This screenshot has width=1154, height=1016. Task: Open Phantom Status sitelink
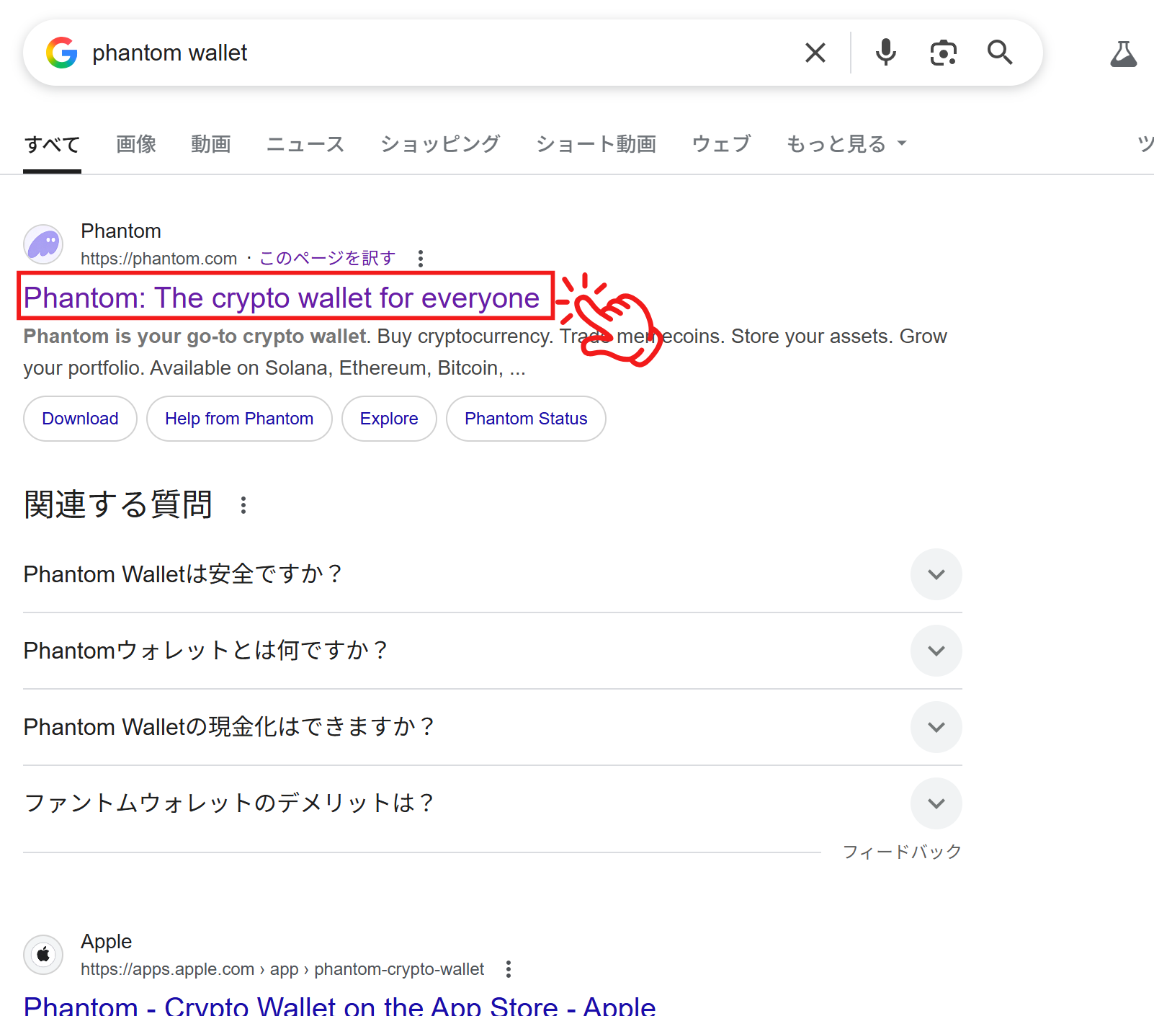(526, 419)
